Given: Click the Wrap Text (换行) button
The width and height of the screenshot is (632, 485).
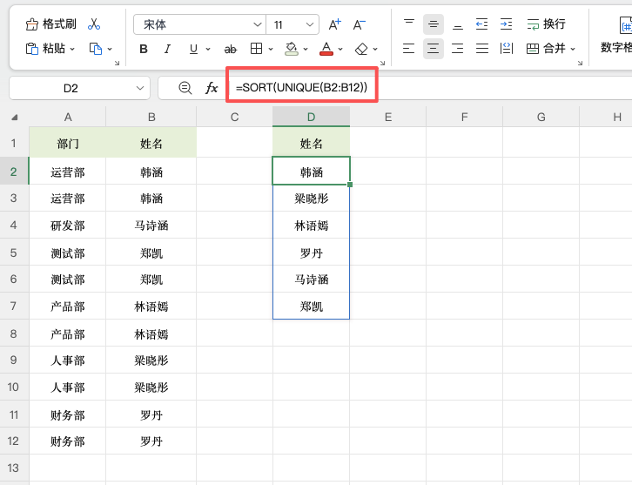Looking at the screenshot, I should pyautogui.click(x=546, y=24).
